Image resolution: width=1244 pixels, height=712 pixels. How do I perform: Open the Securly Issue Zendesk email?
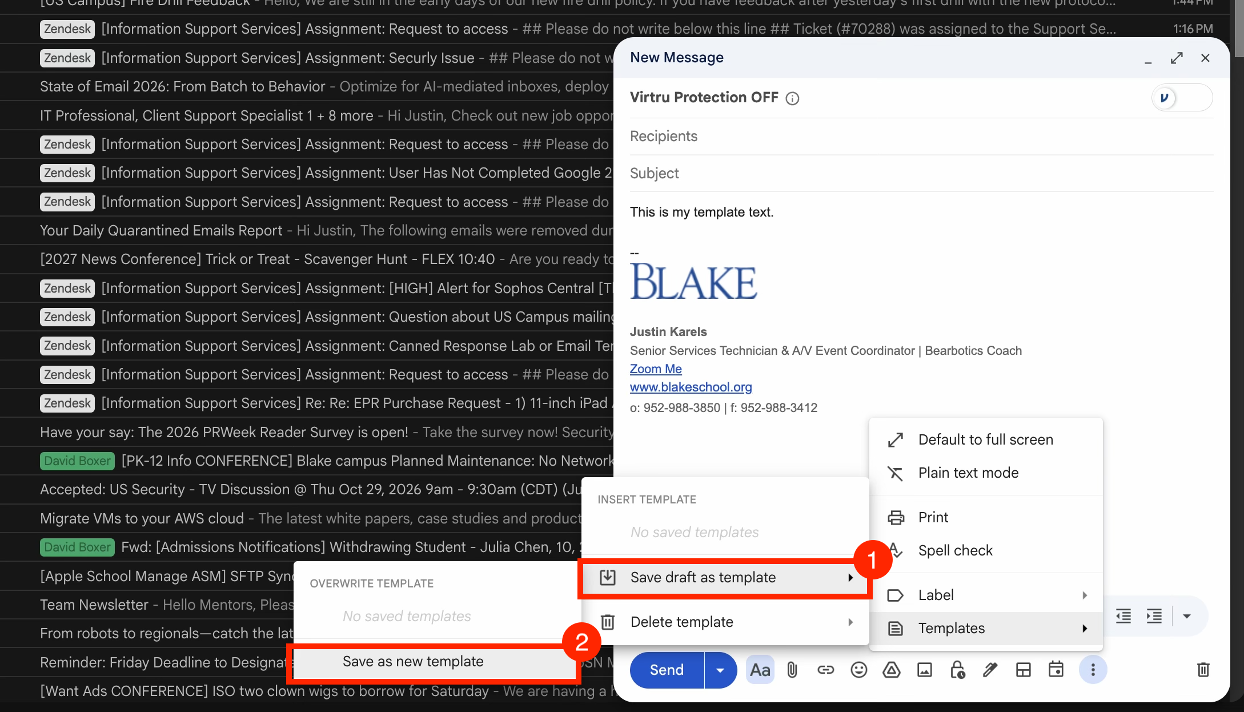click(x=307, y=58)
